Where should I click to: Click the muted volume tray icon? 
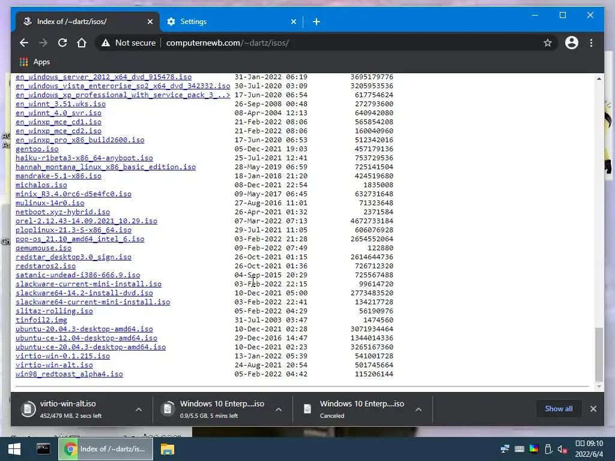coord(562,449)
